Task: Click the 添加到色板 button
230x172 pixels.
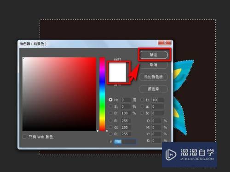Action: click(153, 77)
